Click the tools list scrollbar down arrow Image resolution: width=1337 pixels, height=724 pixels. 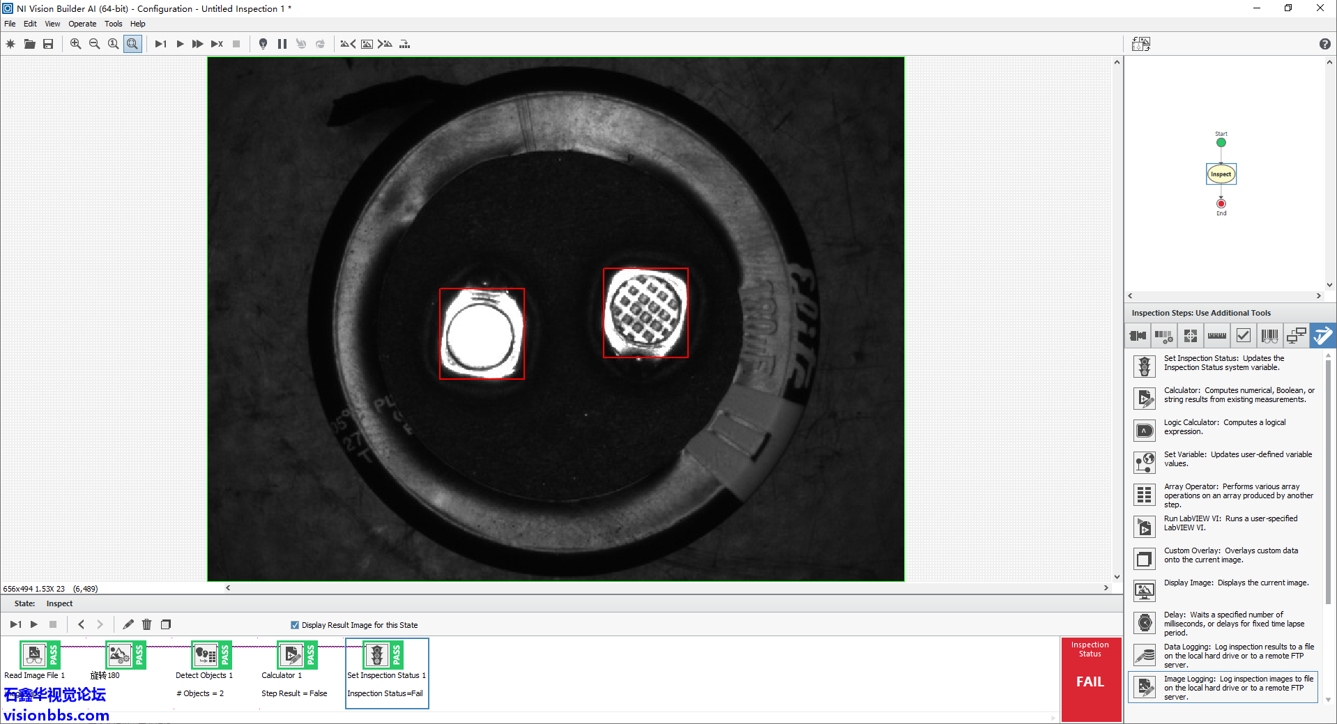click(1329, 700)
